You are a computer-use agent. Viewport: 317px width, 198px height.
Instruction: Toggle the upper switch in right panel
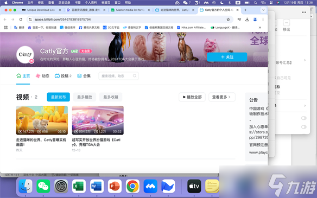303,118
